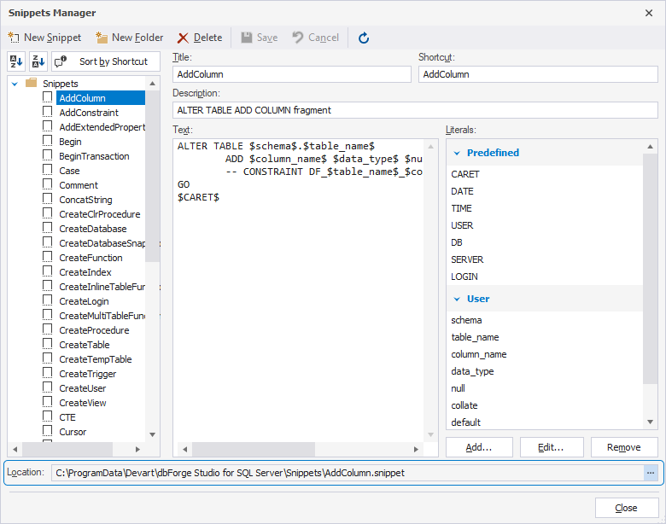Collapse the User literals group

(457, 300)
